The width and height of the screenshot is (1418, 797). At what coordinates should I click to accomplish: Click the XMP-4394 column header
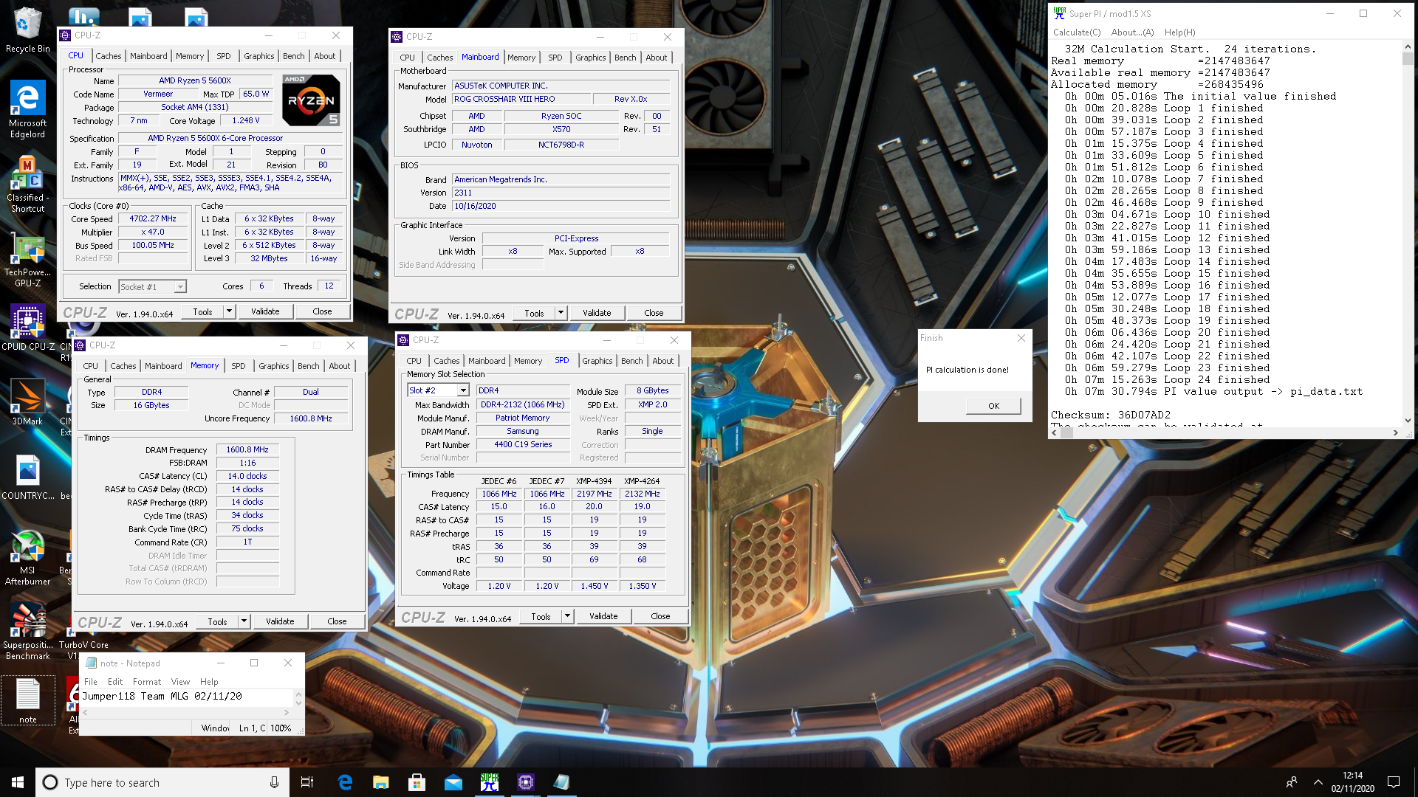(594, 480)
